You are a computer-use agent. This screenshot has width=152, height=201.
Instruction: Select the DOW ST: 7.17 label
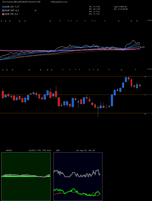click(x=12, y=7)
